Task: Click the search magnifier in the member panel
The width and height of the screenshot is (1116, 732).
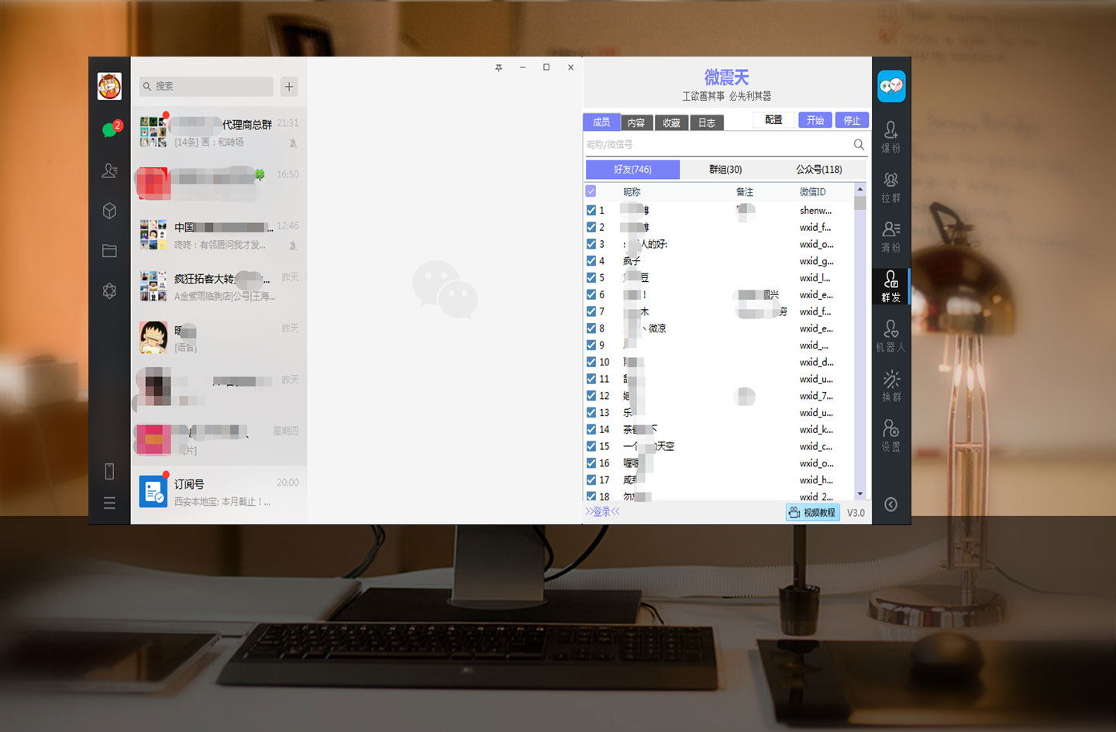Action: tap(859, 144)
